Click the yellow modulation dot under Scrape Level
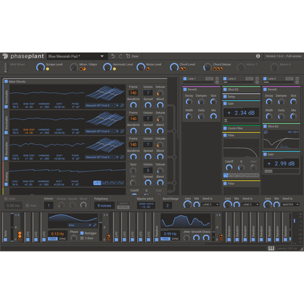 (47, 69)
